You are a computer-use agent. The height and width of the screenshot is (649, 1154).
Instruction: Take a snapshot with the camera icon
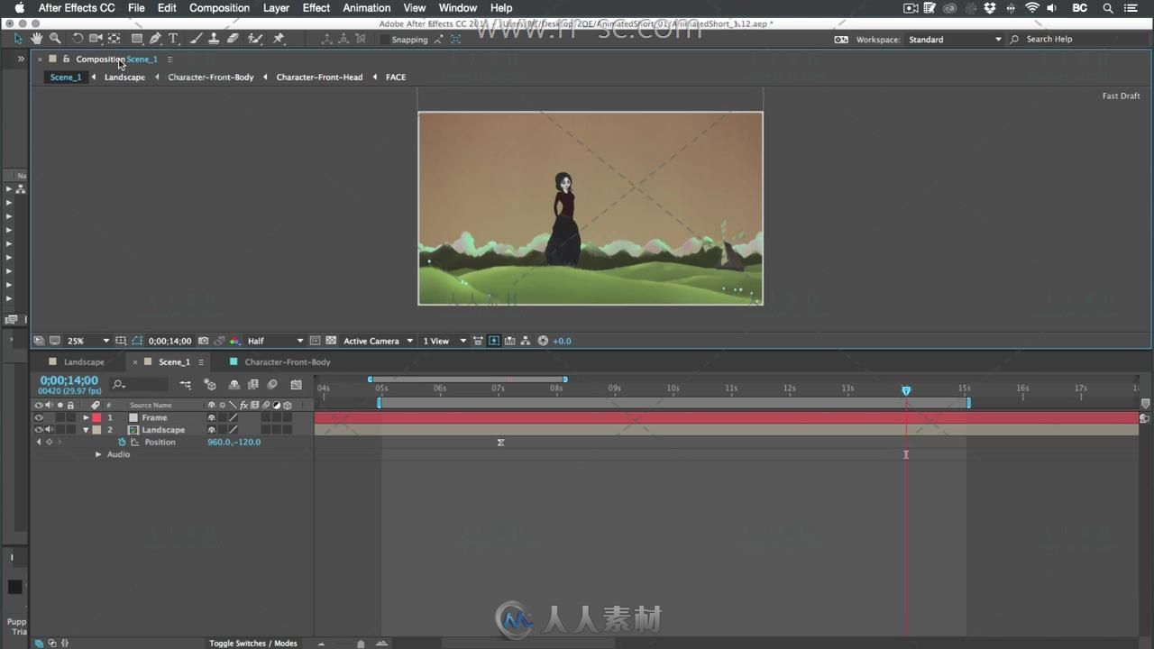[x=203, y=341]
